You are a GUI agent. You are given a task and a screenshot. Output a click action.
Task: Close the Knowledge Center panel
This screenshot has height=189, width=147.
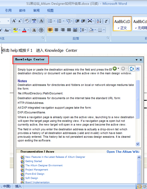click(x=141, y=60)
